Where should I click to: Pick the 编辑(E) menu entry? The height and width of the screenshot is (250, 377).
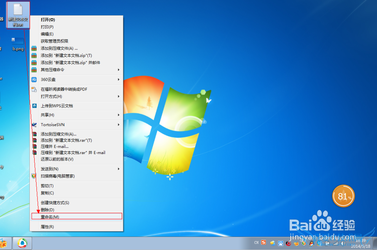click(x=76, y=34)
